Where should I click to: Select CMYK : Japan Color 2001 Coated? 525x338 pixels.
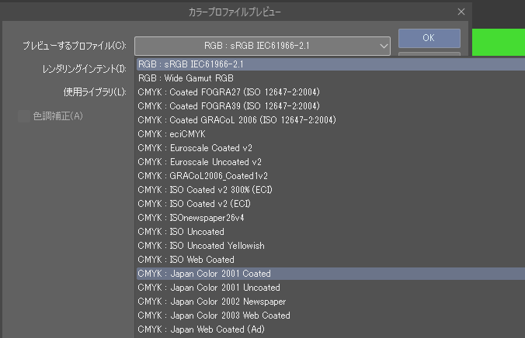click(203, 274)
